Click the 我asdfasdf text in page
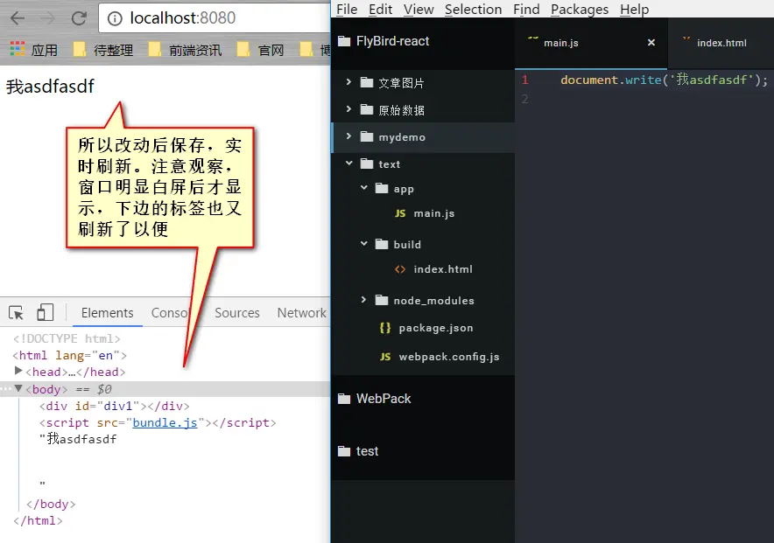 point(50,87)
